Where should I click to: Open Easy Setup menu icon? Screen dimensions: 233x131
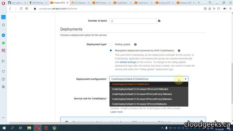[x=230, y=9]
